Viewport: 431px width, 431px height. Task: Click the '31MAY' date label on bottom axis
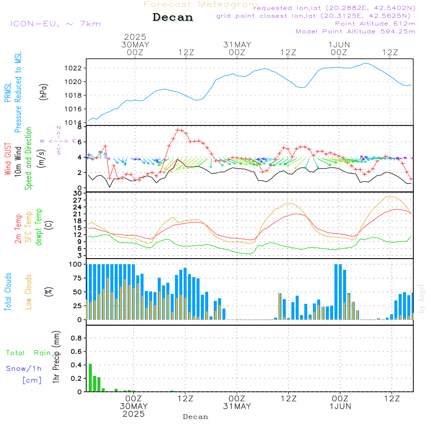pyautogui.click(x=237, y=406)
